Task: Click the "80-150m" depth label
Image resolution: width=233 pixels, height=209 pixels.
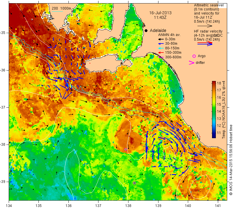Action: click(x=172, y=48)
